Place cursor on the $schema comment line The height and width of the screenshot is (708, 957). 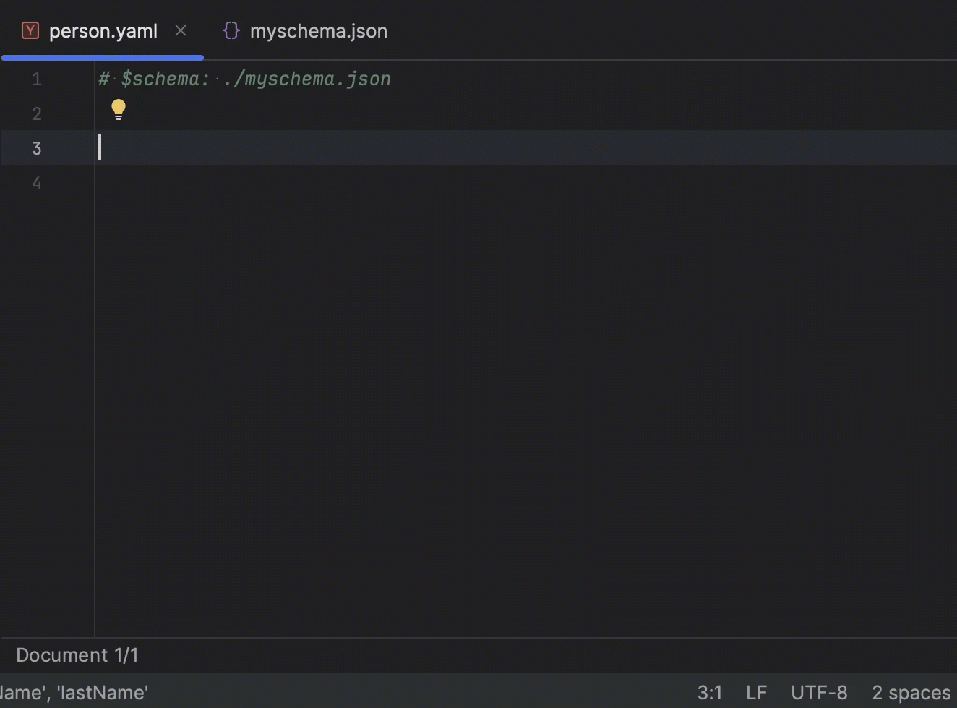244,78
